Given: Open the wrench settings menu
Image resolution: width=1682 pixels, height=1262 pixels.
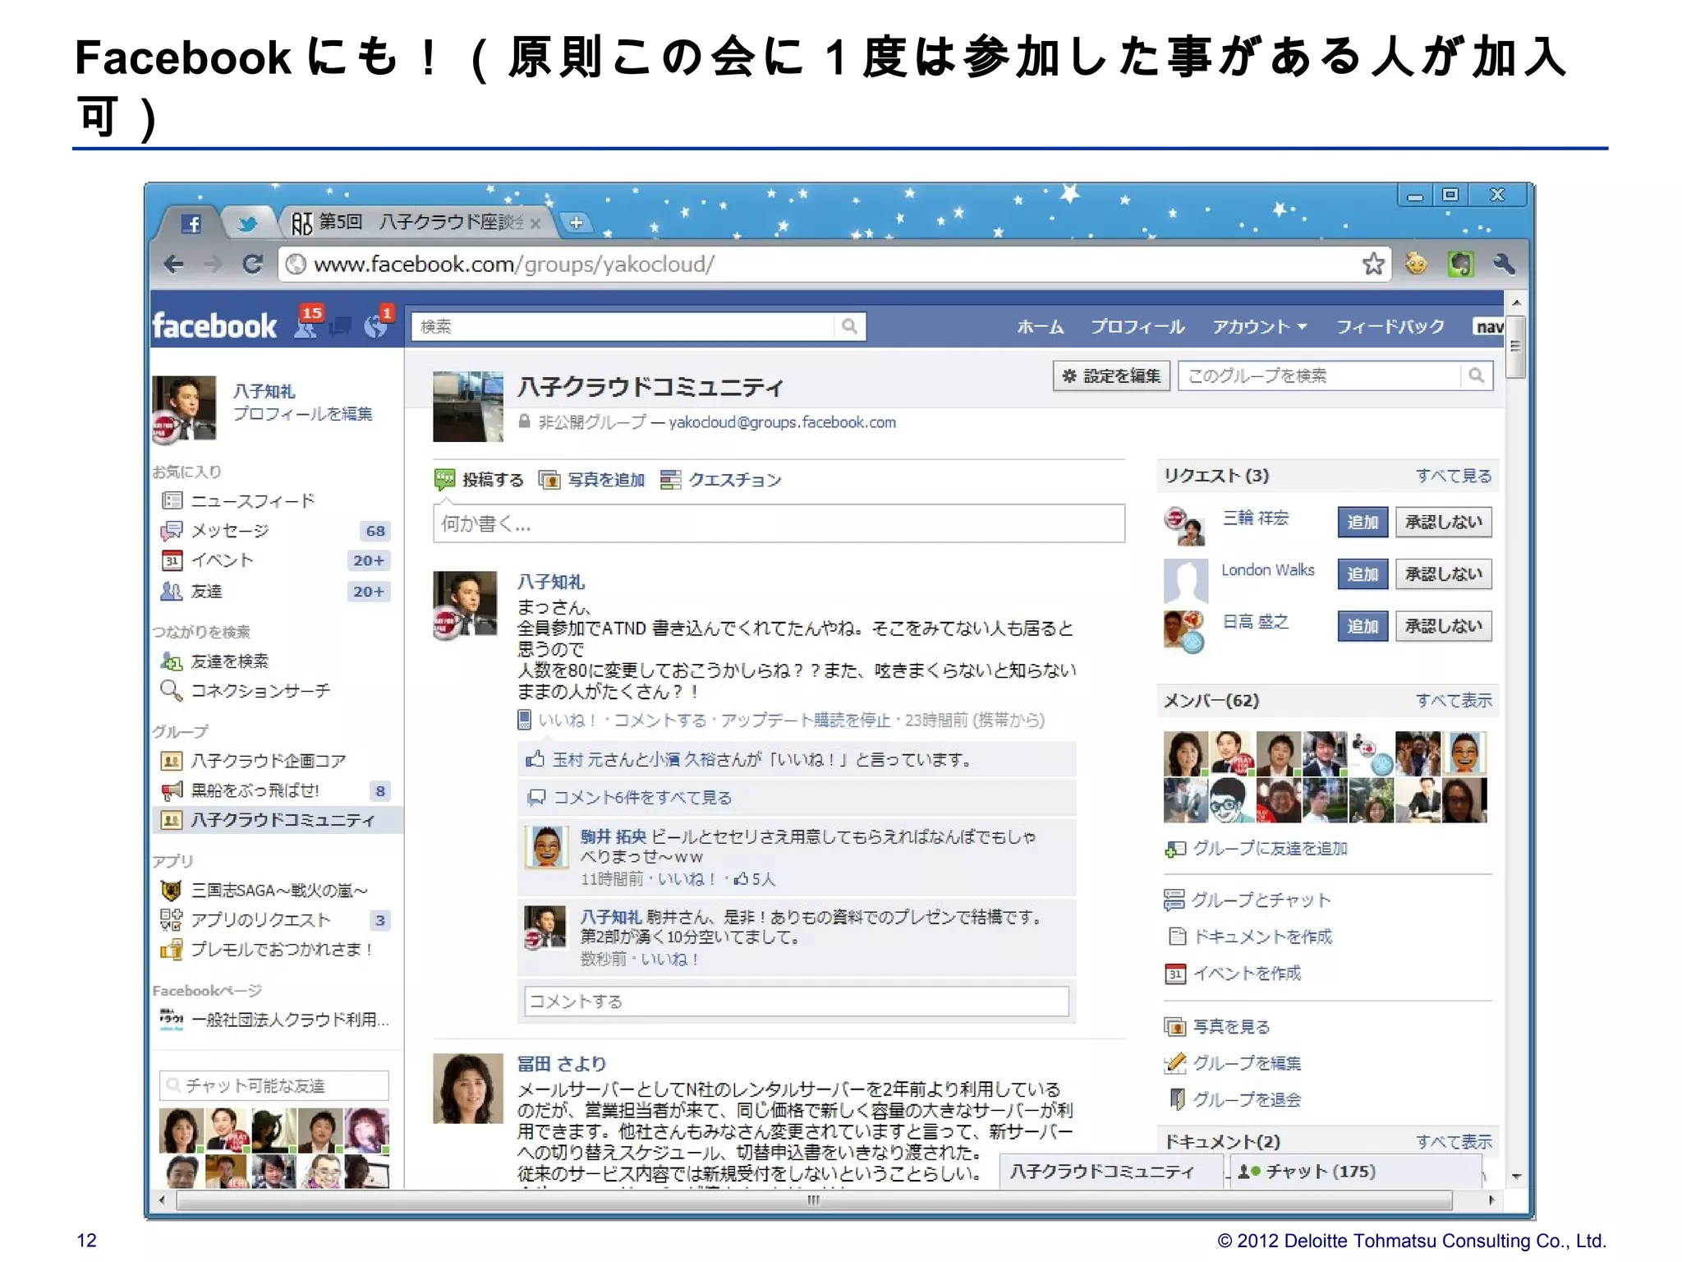Looking at the screenshot, I should (x=1505, y=264).
